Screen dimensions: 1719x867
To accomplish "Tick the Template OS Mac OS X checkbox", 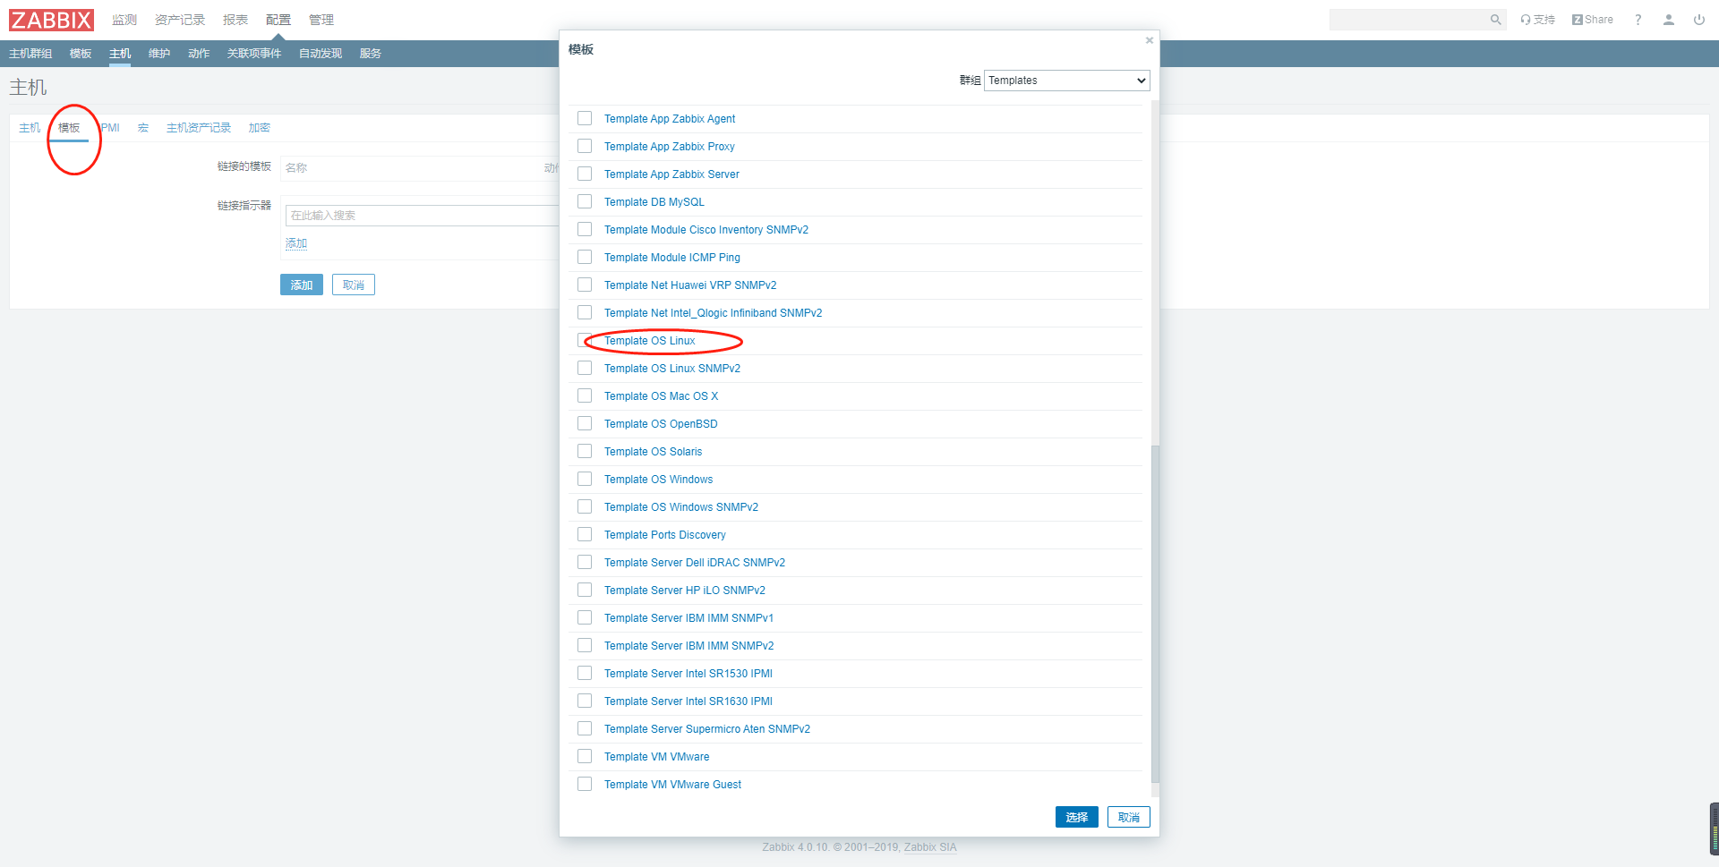I will point(585,395).
